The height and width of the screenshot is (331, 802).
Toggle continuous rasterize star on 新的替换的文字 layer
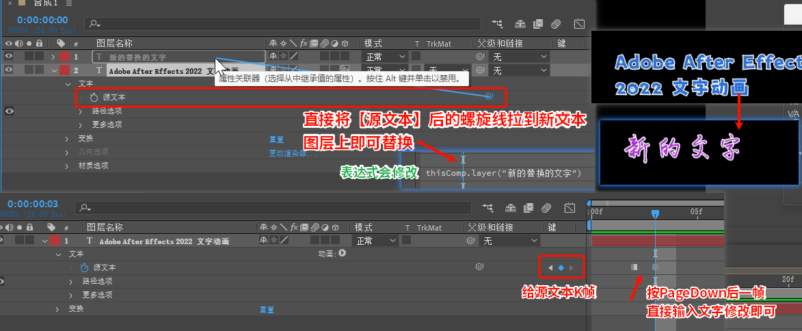[283, 56]
